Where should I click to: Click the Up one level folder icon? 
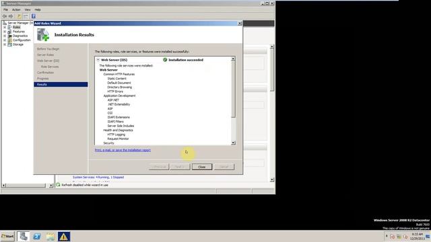[19, 16]
